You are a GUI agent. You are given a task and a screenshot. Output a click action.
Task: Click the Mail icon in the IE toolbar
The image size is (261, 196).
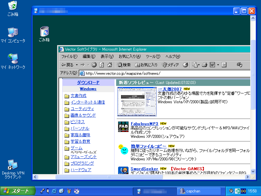pos(195,65)
